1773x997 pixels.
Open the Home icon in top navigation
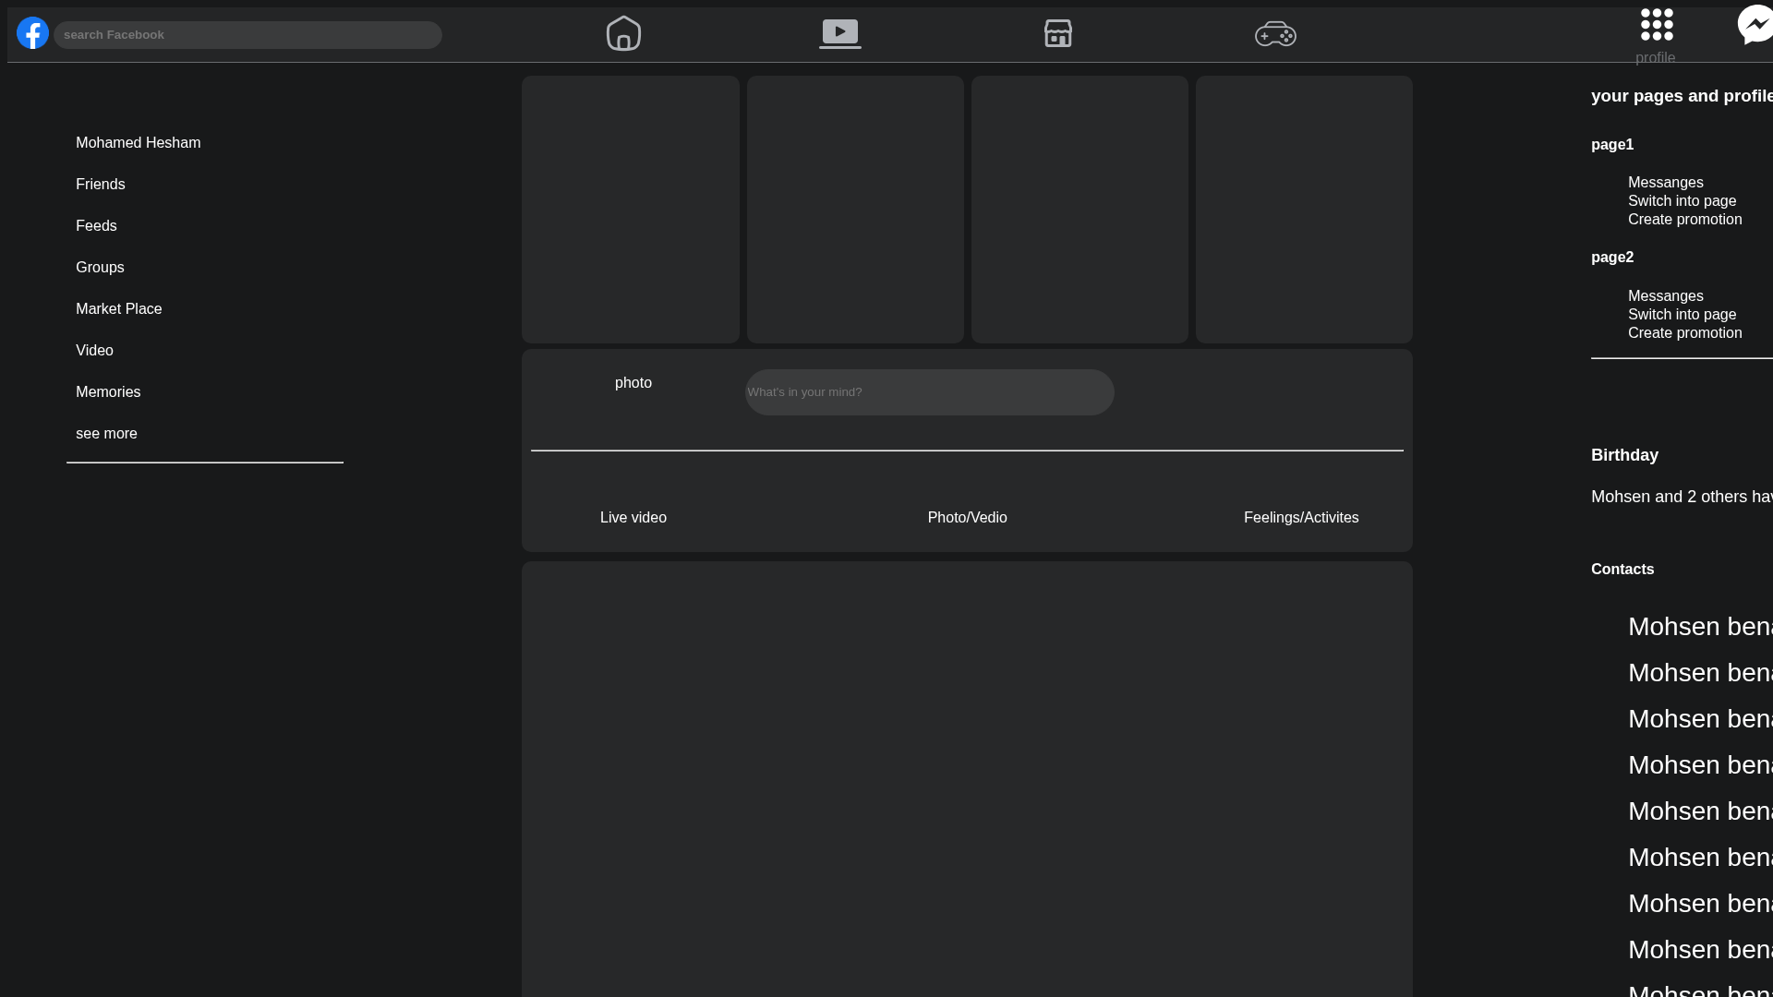click(623, 33)
